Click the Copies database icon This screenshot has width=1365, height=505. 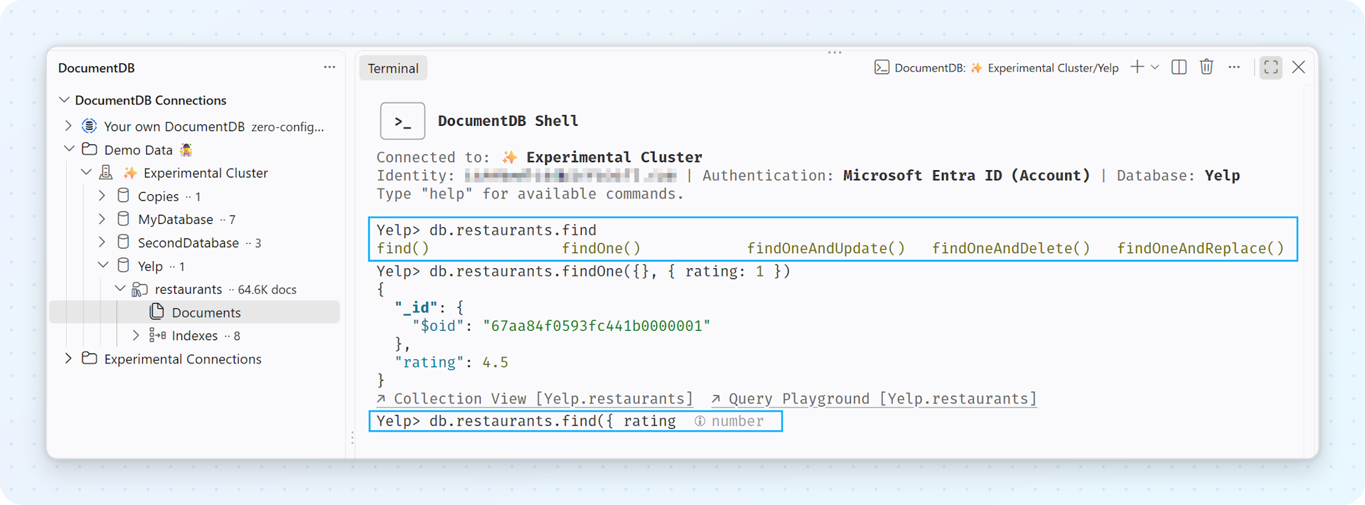(x=123, y=196)
